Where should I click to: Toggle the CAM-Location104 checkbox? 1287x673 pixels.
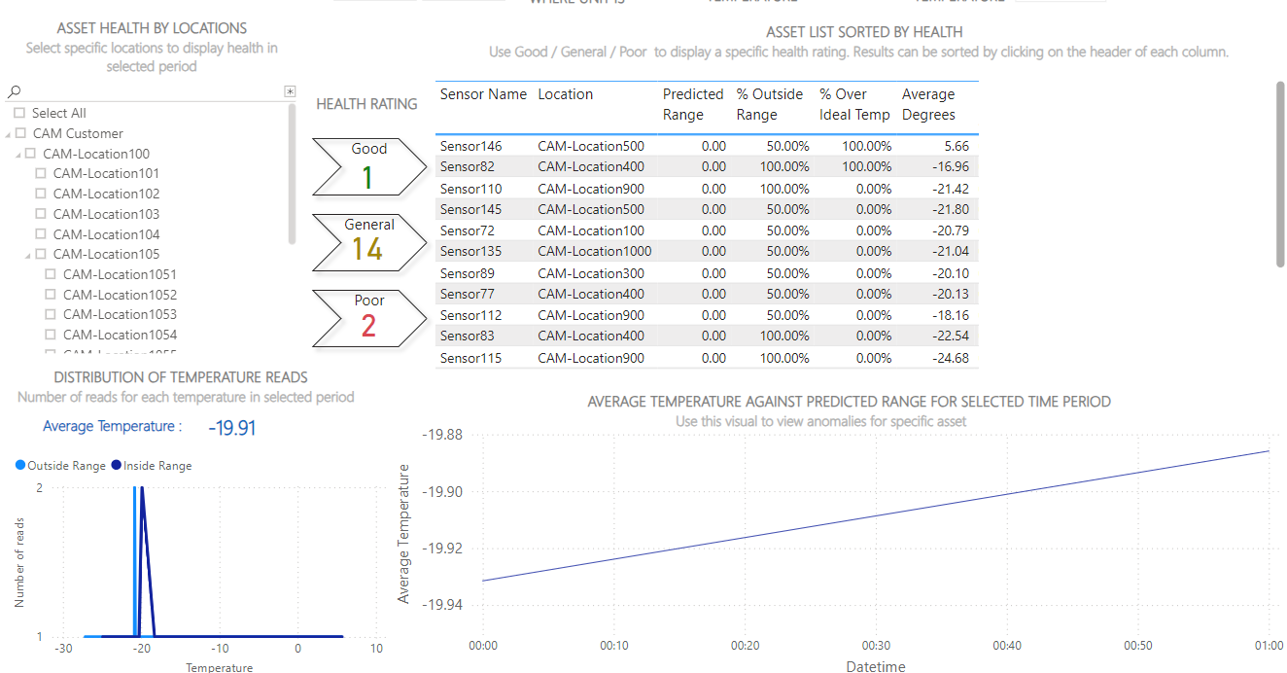41,234
